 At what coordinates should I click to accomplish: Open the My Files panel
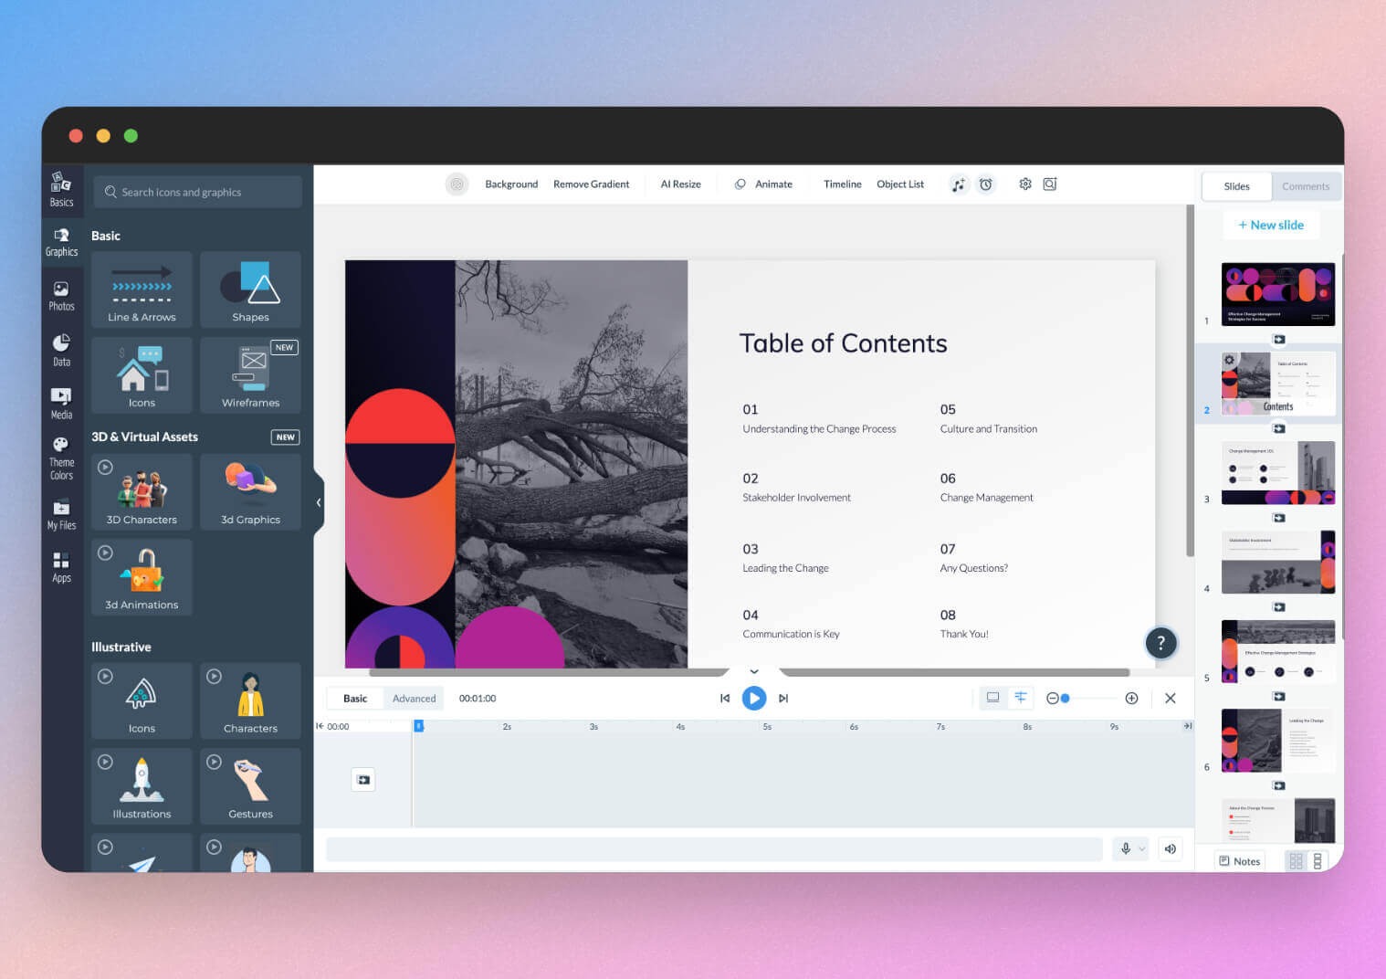(x=61, y=514)
